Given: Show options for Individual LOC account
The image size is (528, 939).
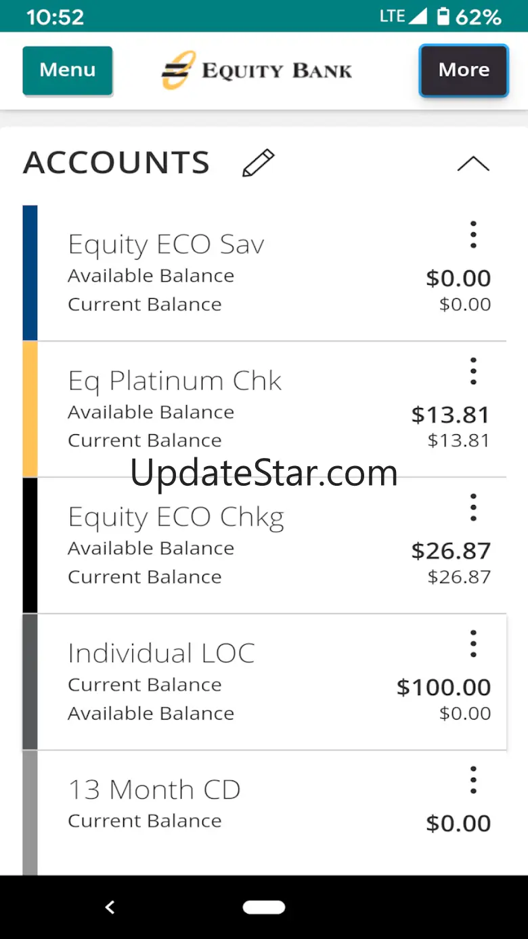Looking at the screenshot, I should [473, 644].
